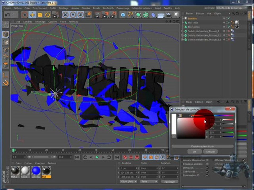Toggle Lumière enabled checkmark
This screenshot has height=190, width=254.
point(229,18)
